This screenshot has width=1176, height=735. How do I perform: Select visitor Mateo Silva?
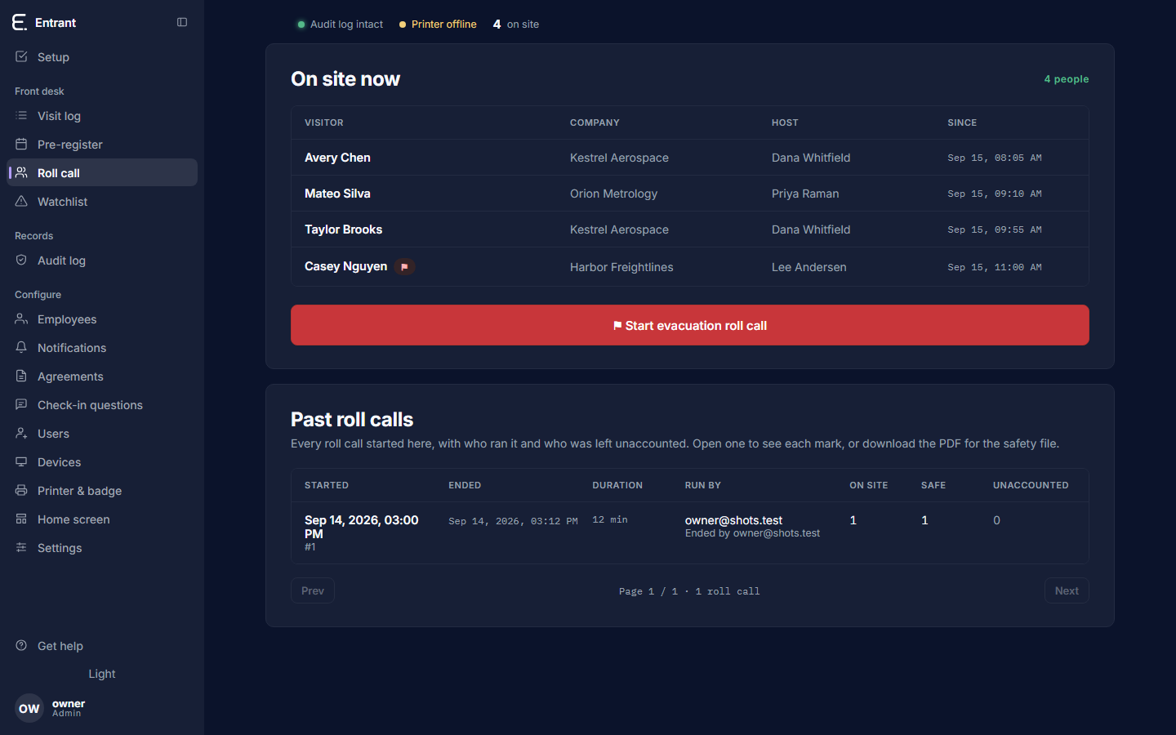click(337, 194)
